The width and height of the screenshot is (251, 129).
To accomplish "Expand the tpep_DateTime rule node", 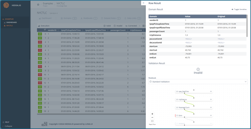I will [211, 91].
